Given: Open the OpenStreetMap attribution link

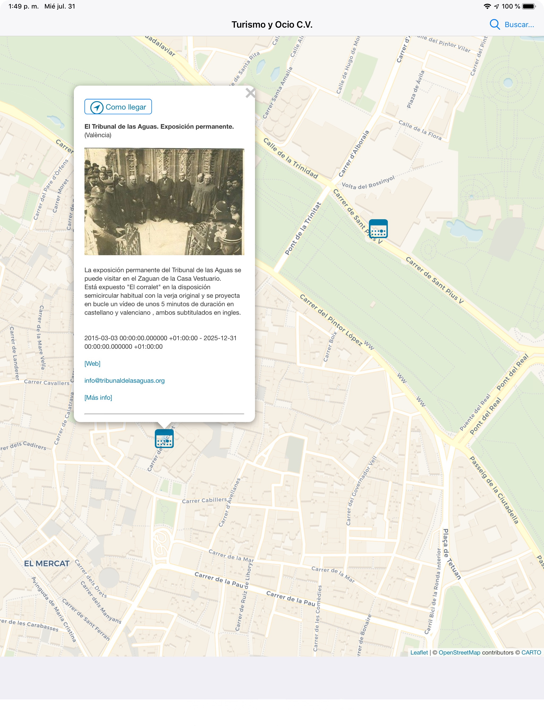Looking at the screenshot, I should tap(459, 652).
